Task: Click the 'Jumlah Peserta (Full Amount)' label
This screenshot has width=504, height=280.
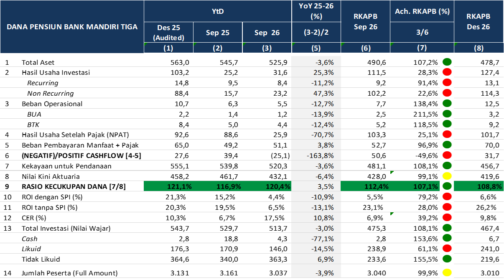Action: click(70, 273)
